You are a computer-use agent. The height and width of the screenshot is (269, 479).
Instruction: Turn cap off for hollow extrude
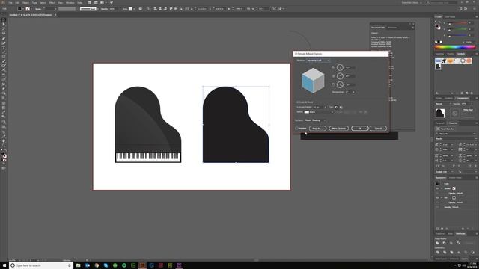[x=341, y=108]
